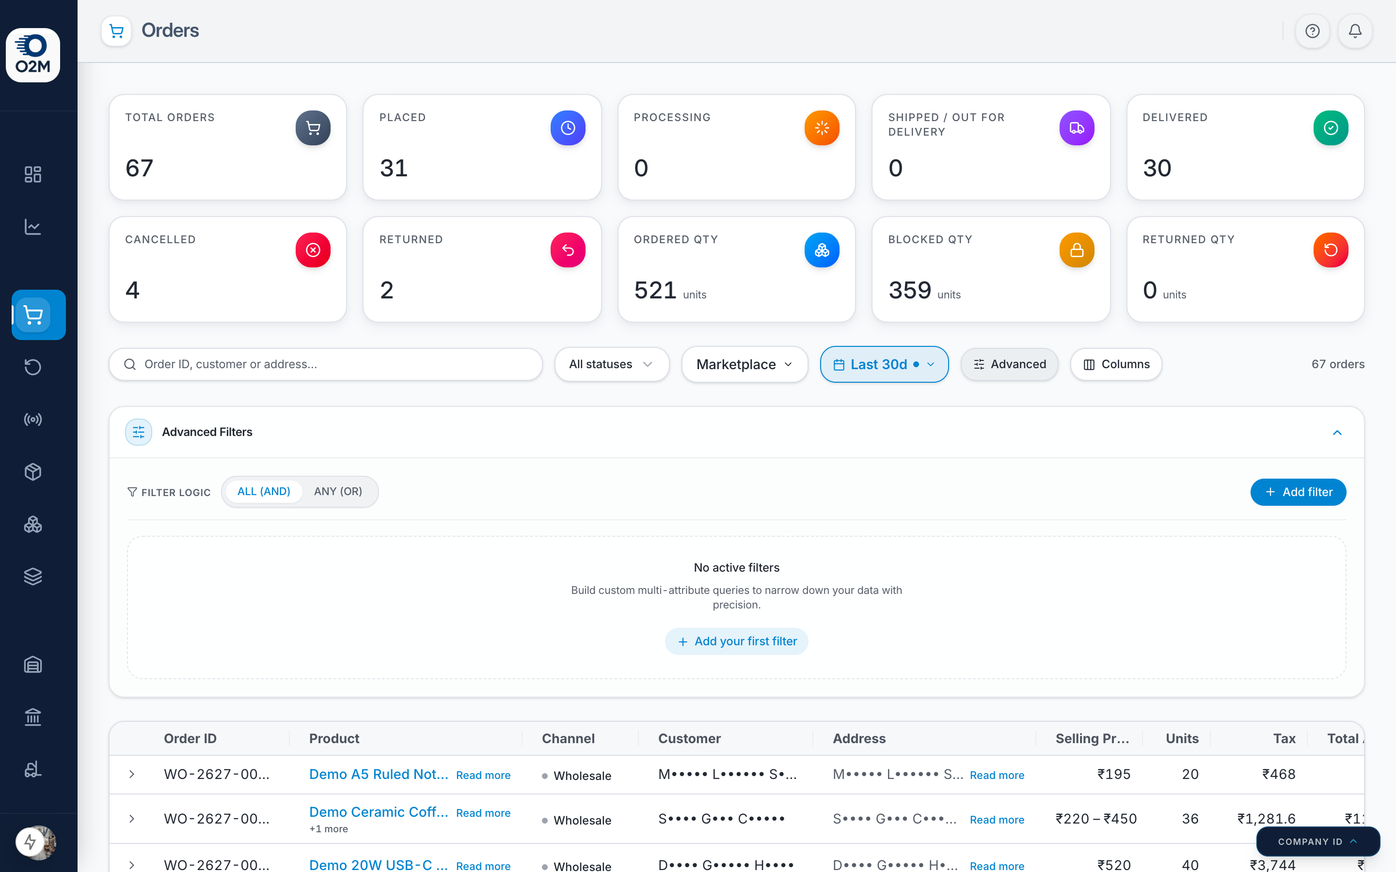Screen dimensions: 1396x872
Task: Click the Selling Price column header
Action: (1092, 738)
